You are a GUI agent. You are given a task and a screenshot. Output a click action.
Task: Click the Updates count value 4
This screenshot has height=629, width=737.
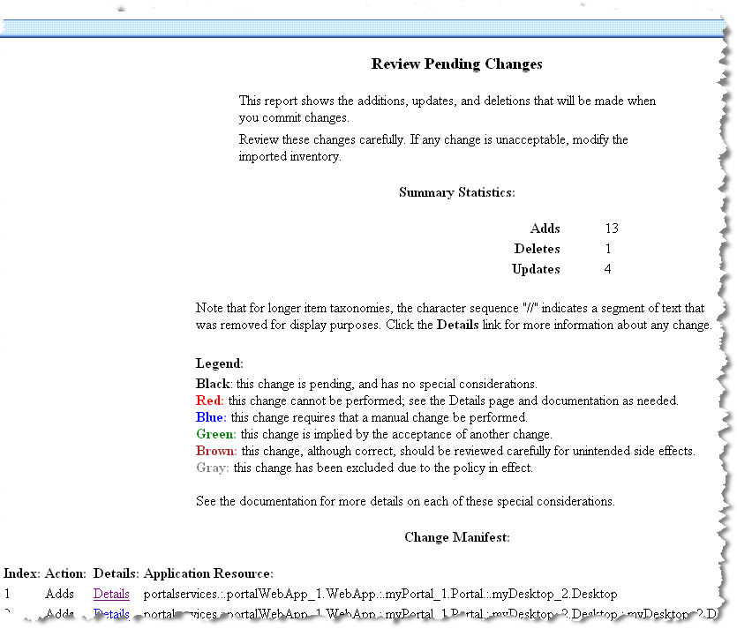[x=608, y=269]
